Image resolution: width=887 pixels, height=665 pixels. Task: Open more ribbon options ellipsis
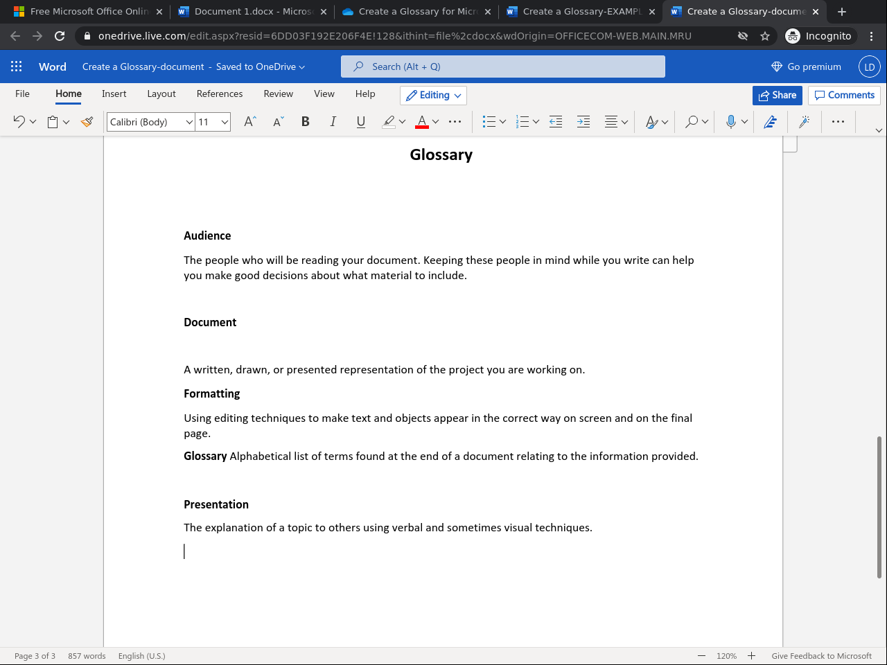838,122
